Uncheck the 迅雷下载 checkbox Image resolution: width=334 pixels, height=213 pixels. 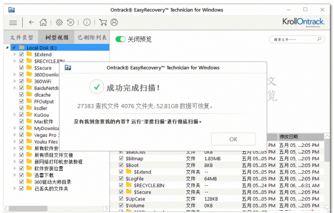point(22,175)
